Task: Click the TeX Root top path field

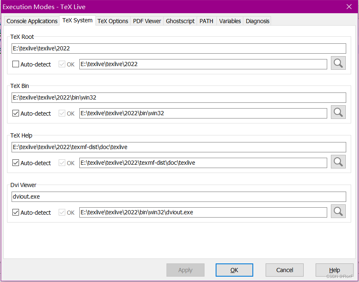Action: click(x=179, y=49)
